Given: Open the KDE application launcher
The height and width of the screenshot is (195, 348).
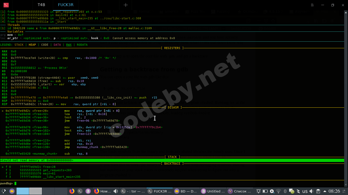Looking at the screenshot, I should [4, 191].
